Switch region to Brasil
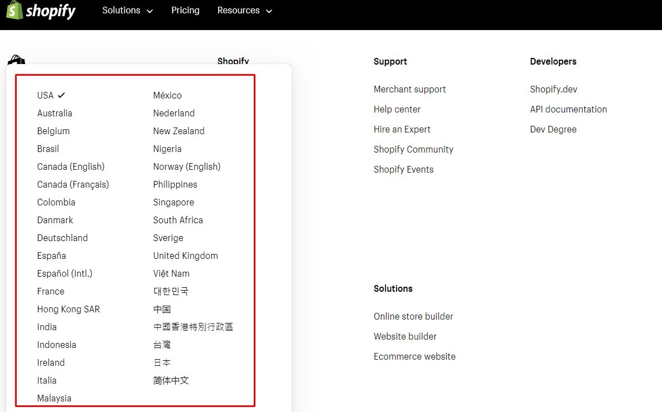 pos(48,149)
